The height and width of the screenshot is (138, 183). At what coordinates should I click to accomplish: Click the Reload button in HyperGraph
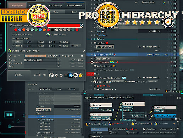[153, 95]
